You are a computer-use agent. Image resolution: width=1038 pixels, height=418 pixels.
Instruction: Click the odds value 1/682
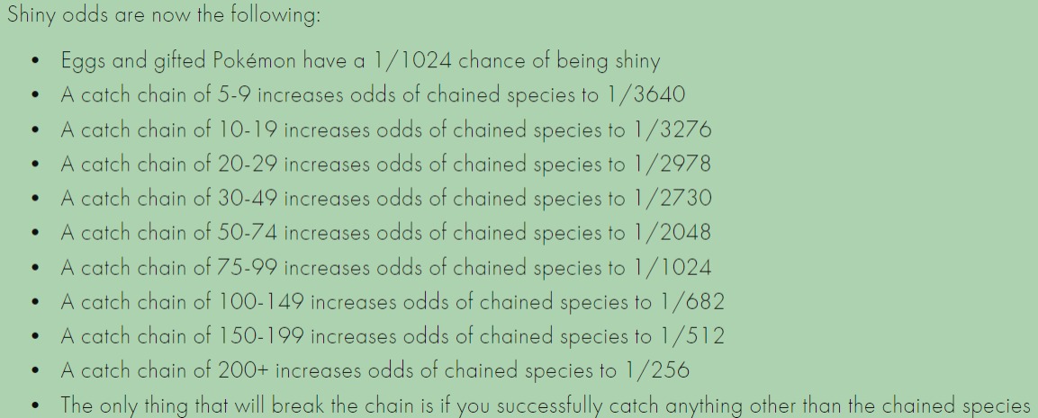tap(691, 301)
